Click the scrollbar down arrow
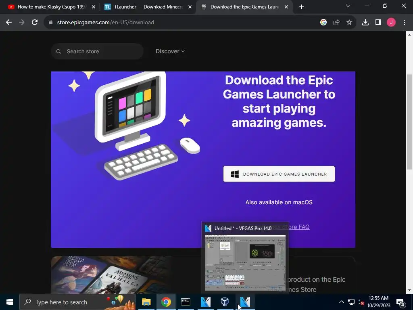Viewport: 413px width, 310px height. point(409,290)
